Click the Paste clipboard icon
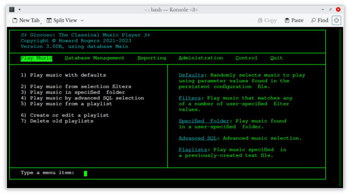Image resolution: width=350 pixels, height=195 pixels. tap(287, 20)
